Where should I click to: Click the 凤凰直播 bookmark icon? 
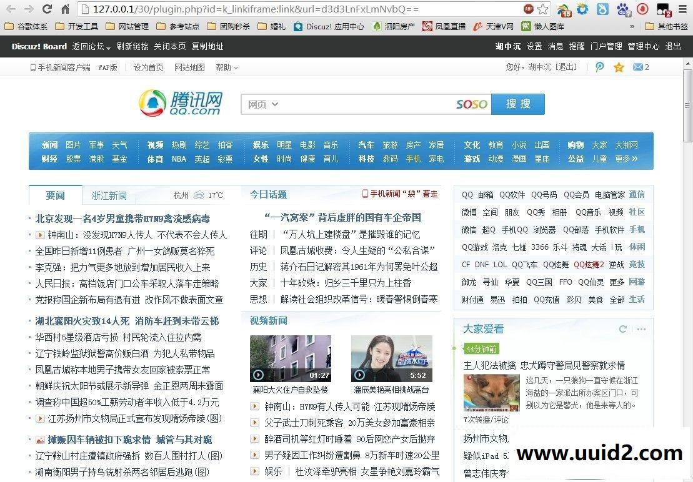pyautogui.click(x=427, y=26)
